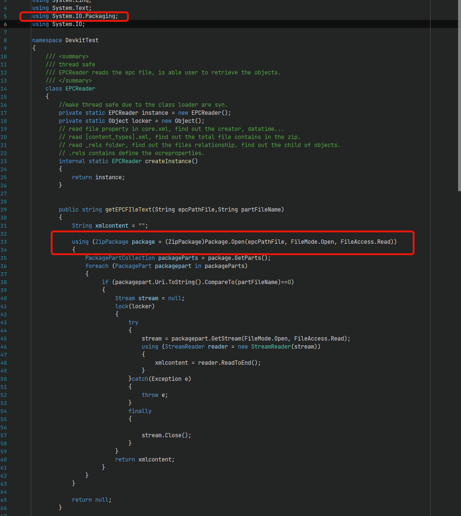Click the 'return instance;' statement

(99, 177)
